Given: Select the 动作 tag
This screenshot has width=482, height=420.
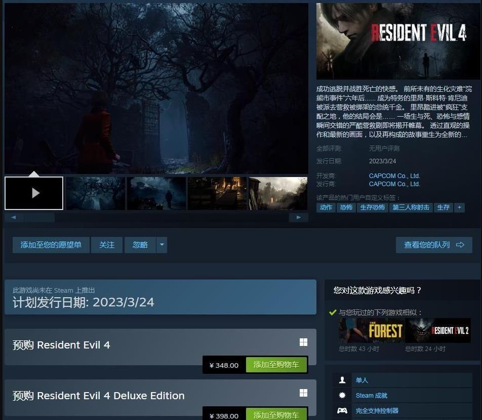Looking at the screenshot, I should (x=326, y=207).
